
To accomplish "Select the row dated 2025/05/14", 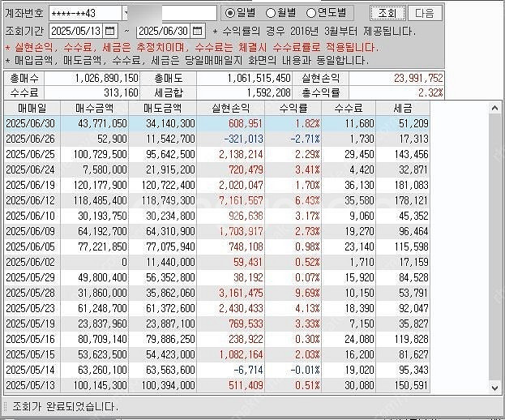I will tap(217, 370).
